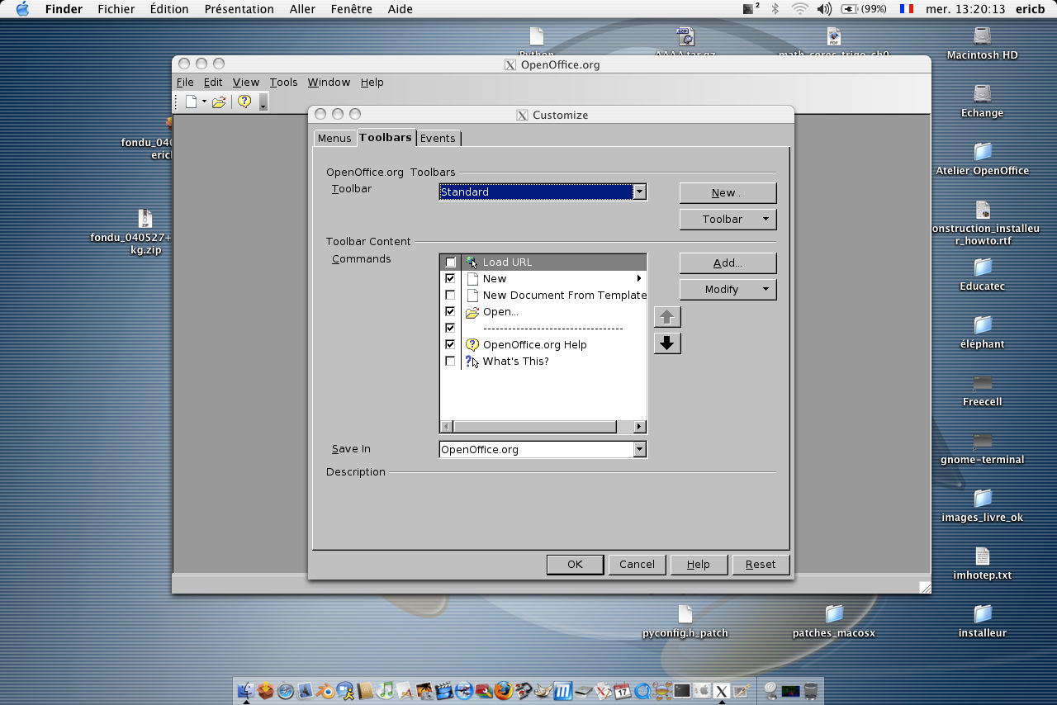Viewport: 1057px width, 705px height.
Task: Enable the Load URL command checkbox
Action: click(450, 263)
